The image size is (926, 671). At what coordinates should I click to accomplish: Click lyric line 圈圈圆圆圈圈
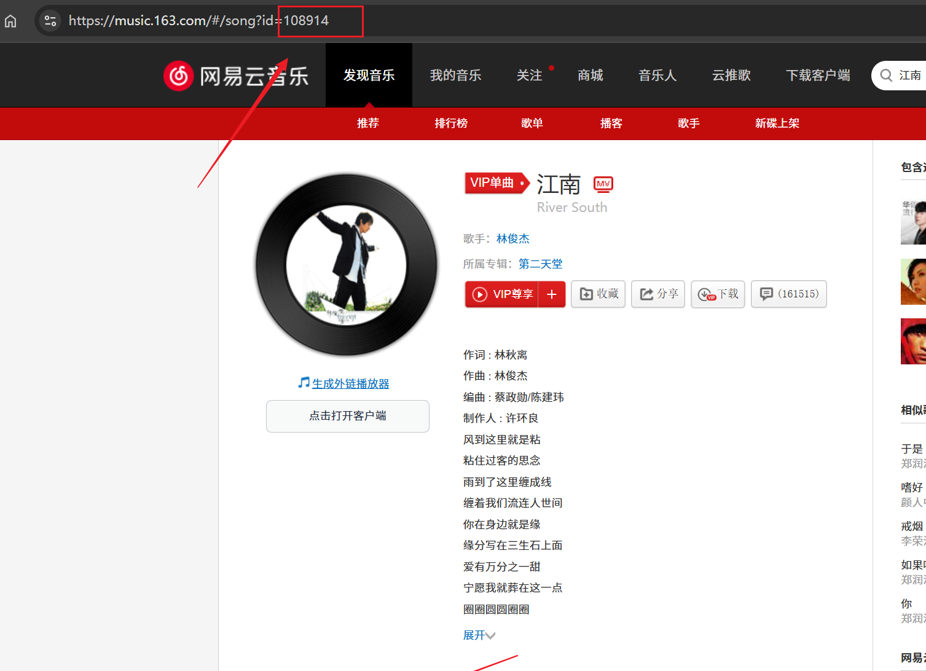point(496,609)
